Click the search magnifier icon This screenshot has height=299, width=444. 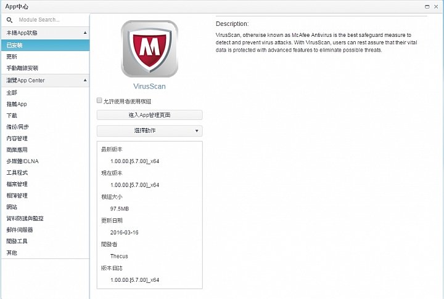pyautogui.click(x=10, y=20)
